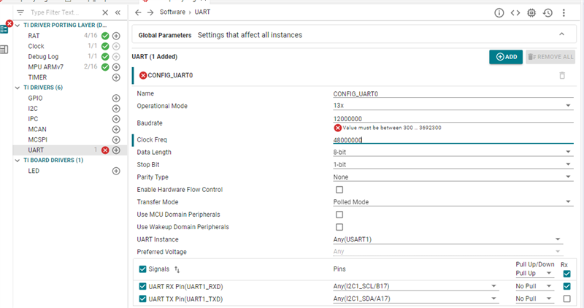Open the Transfer Mode dropdown
584x308 pixels.
click(x=451, y=202)
